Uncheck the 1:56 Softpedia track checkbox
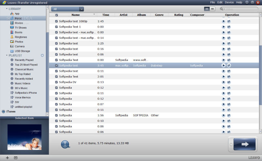 click(56, 115)
